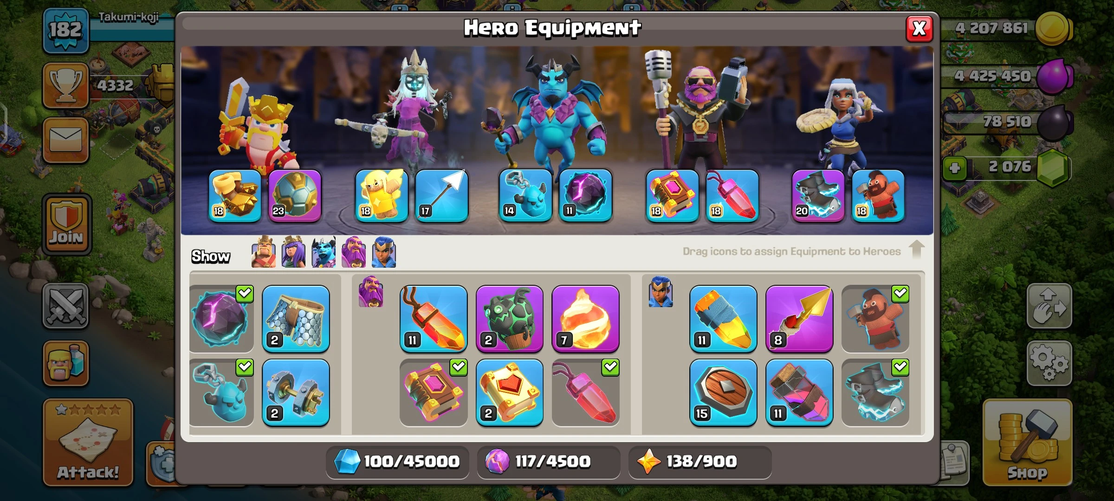Tap King's equipped Spiky Ball slot
This screenshot has height=501, width=1114.
click(295, 196)
